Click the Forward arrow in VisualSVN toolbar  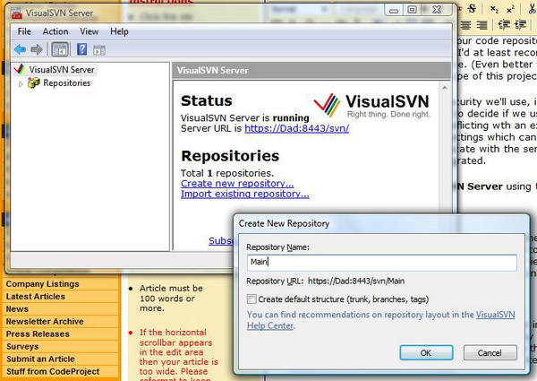click(x=37, y=49)
